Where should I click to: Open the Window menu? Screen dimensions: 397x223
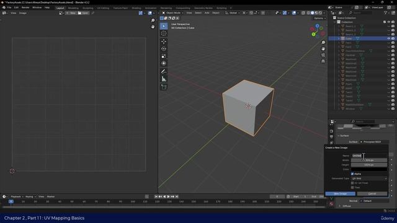coord(37,7)
